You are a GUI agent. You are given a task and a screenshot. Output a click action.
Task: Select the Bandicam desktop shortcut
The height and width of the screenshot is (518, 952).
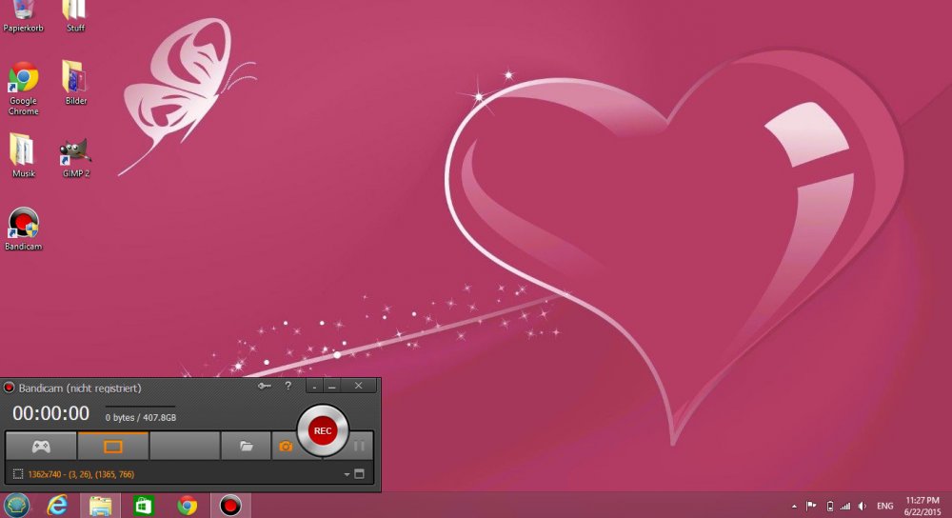point(23,225)
